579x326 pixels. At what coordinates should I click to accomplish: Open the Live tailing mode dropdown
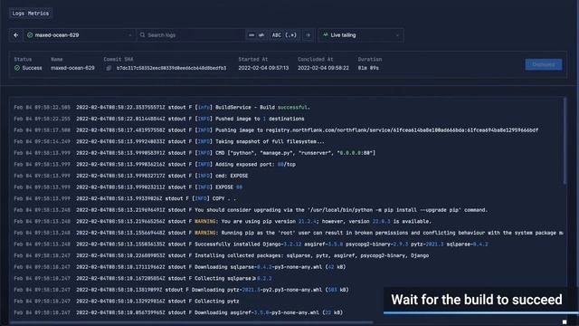(x=361, y=35)
